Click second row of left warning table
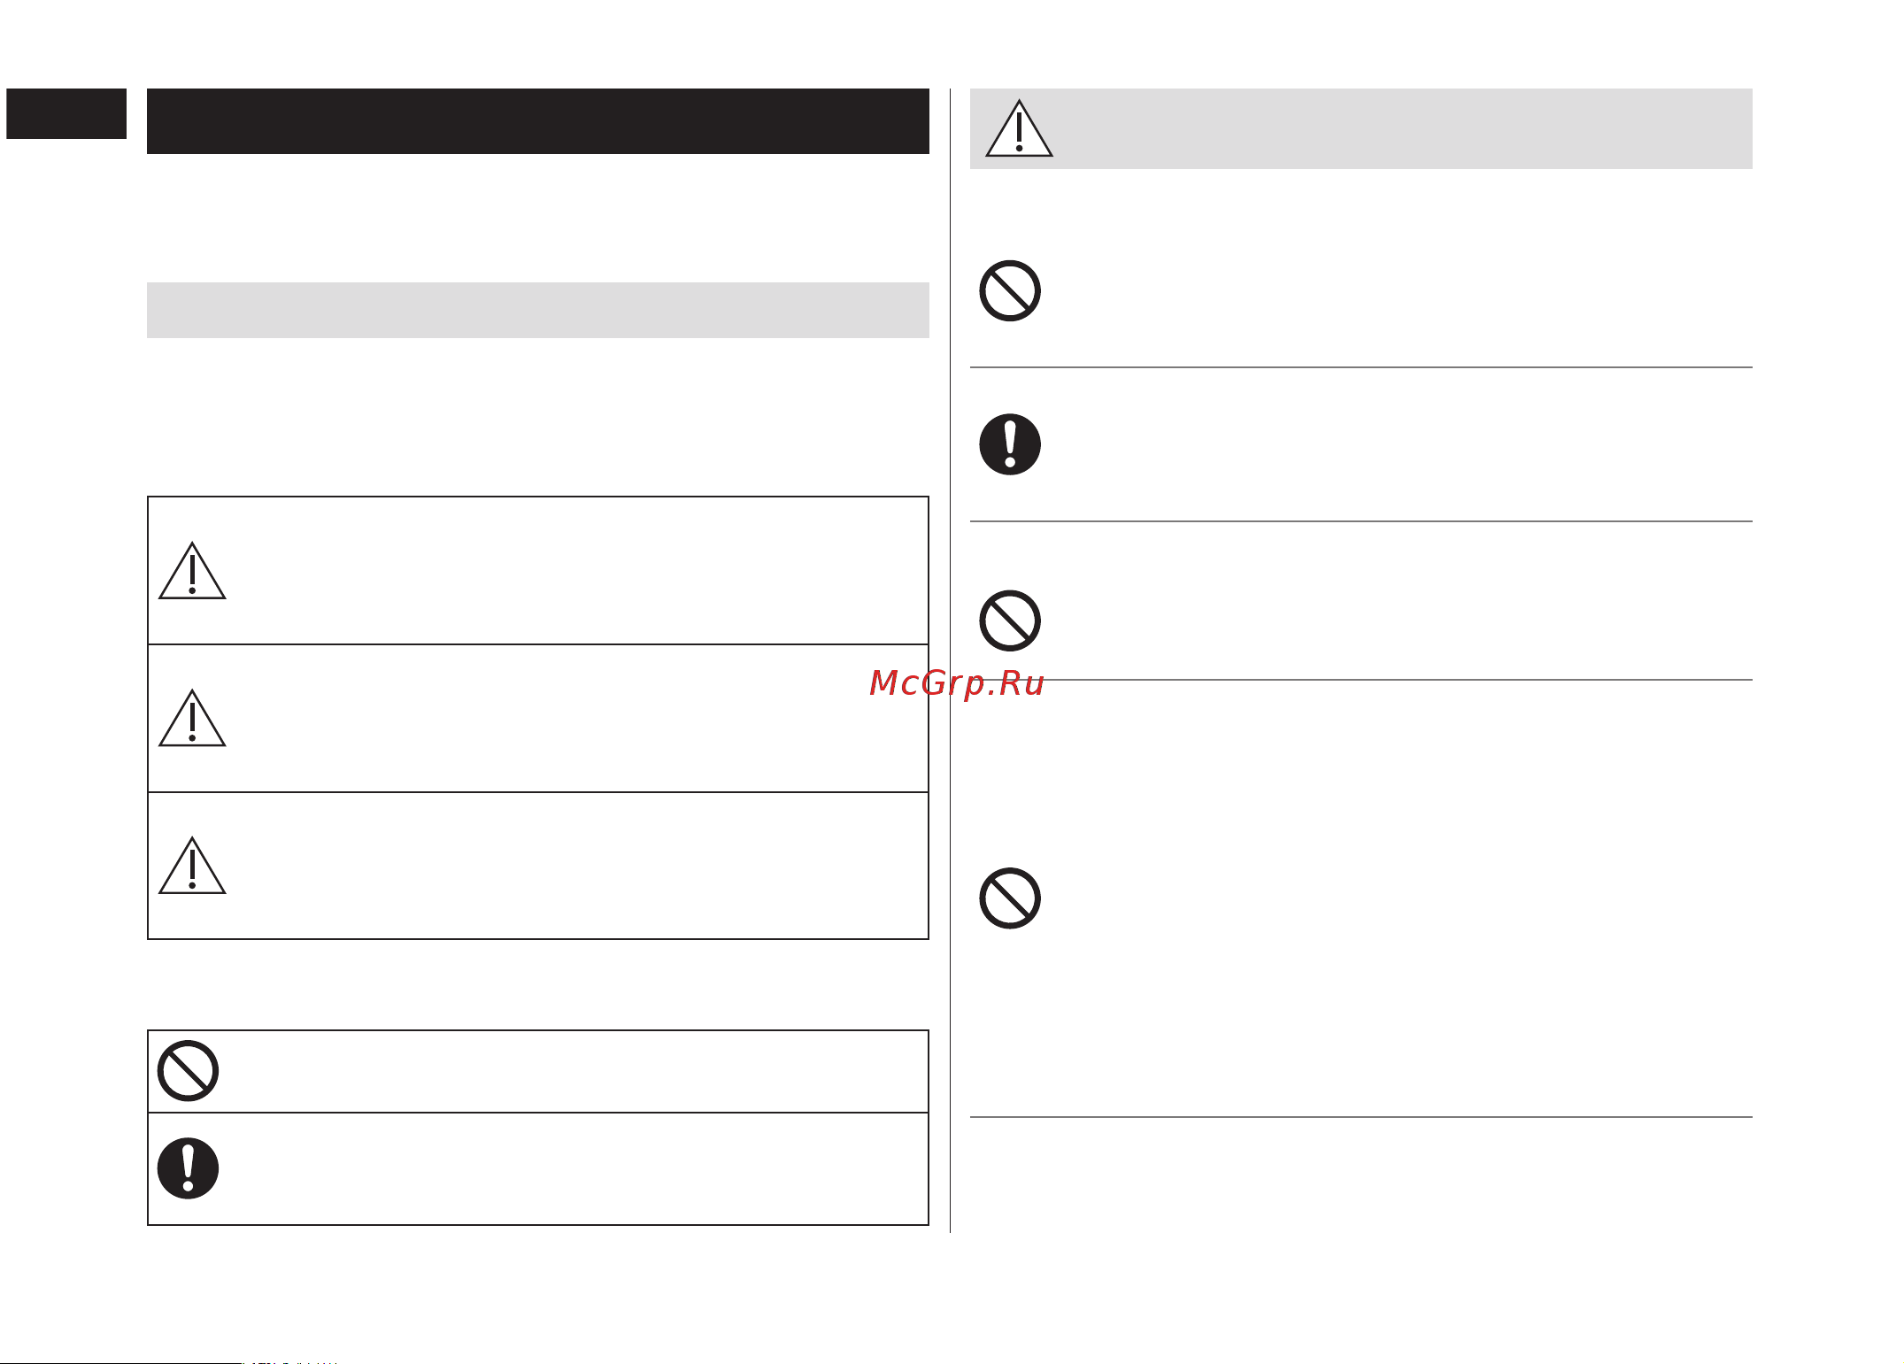The width and height of the screenshot is (1904, 1364). point(538,719)
